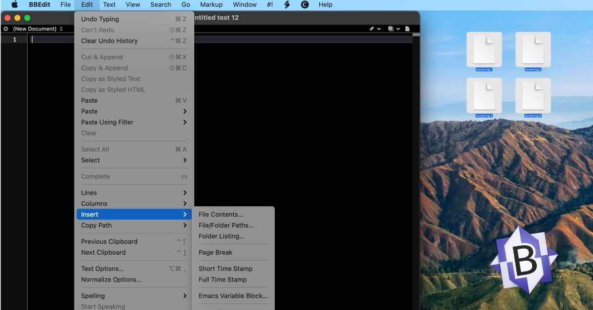This screenshot has height=310, width=593.
Task: Insert a Short Time Stamp
Action: click(233, 269)
